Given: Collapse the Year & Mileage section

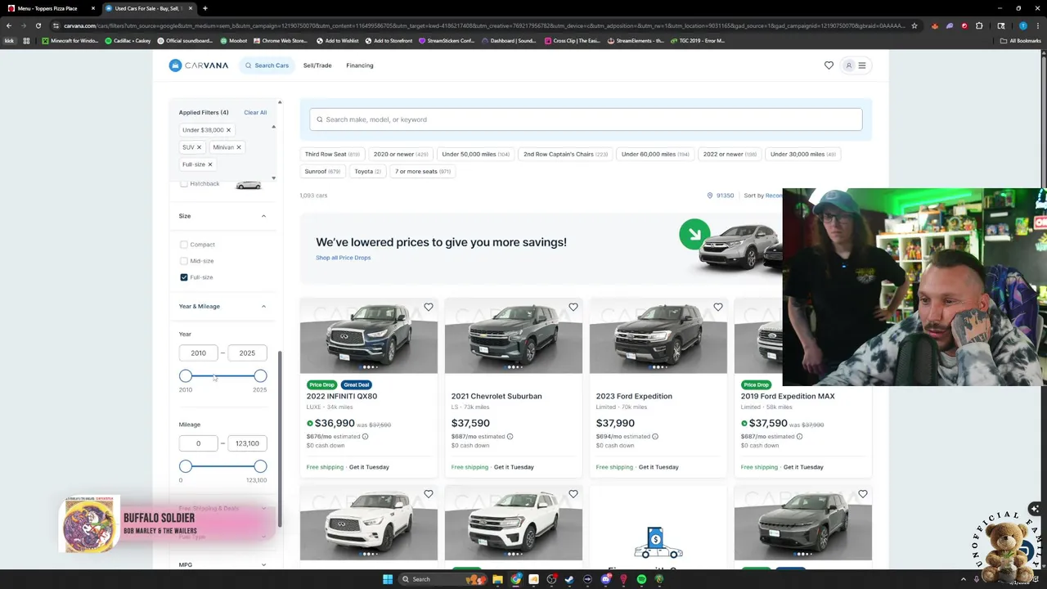Looking at the screenshot, I should (x=263, y=306).
